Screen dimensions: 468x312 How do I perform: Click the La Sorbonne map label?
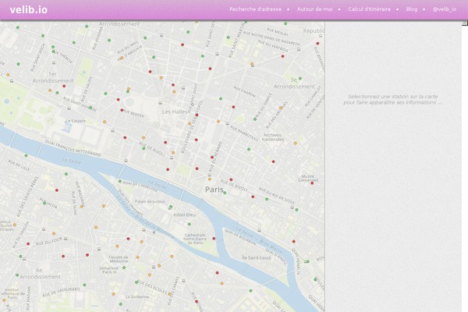137,296
